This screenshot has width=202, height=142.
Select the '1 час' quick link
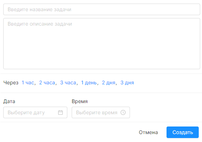(28, 83)
